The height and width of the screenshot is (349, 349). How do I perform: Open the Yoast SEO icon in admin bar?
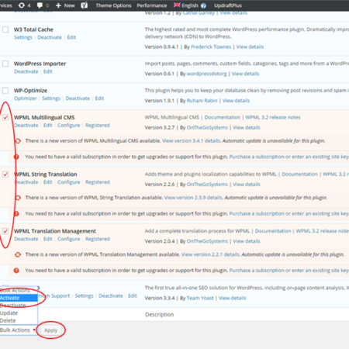(85, 5)
